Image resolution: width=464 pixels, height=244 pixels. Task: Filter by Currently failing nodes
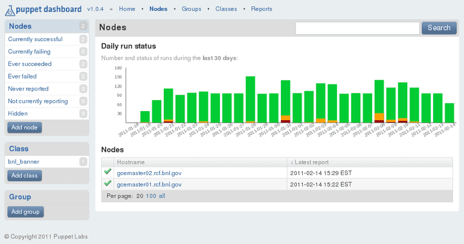(29, 51)
